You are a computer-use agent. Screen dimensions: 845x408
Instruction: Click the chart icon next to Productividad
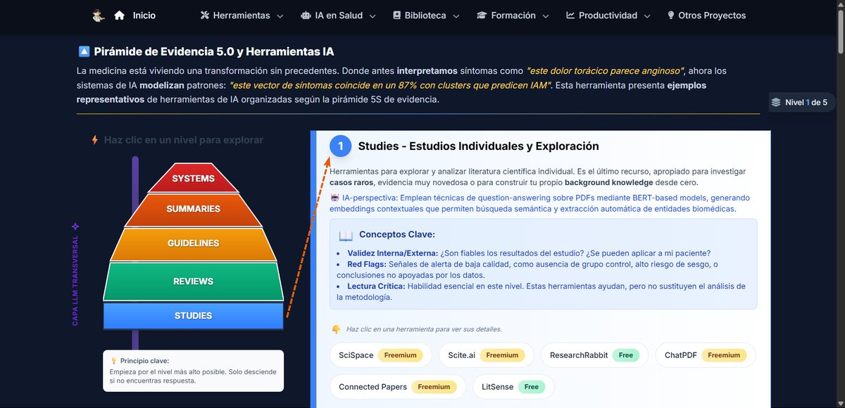point(573,14)
